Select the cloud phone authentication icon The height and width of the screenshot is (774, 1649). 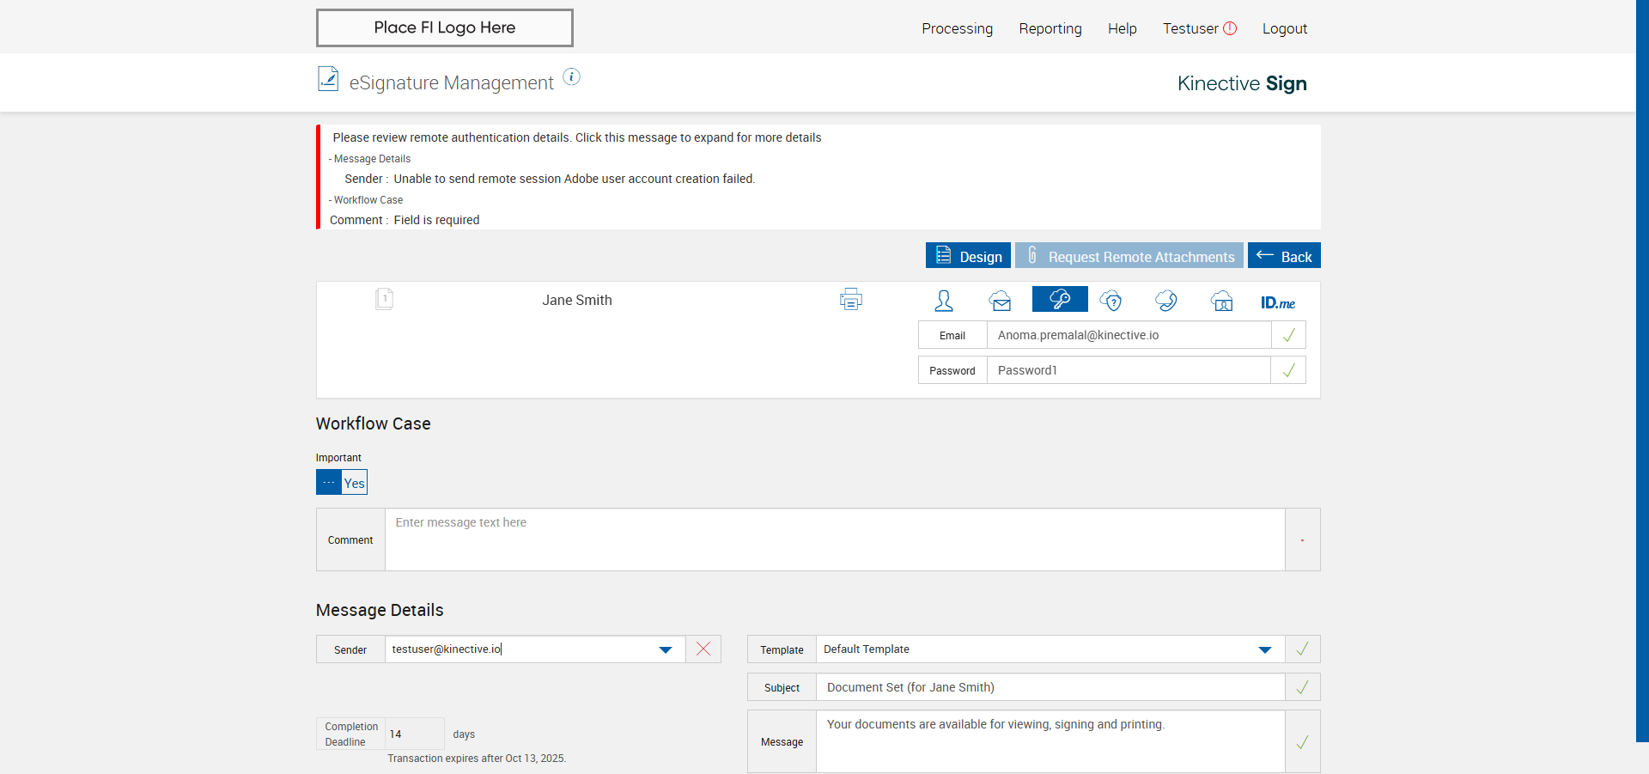coord(1166,301)
